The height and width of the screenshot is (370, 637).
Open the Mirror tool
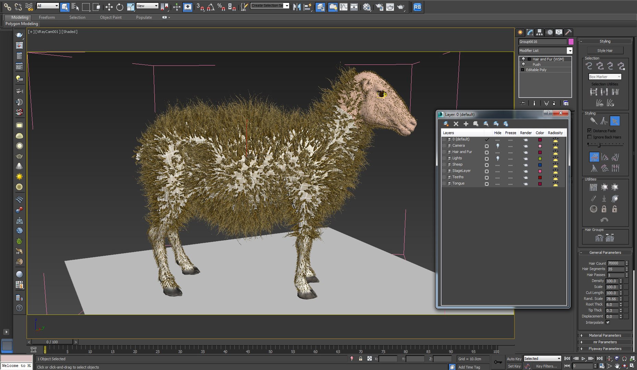click(297, 7)
